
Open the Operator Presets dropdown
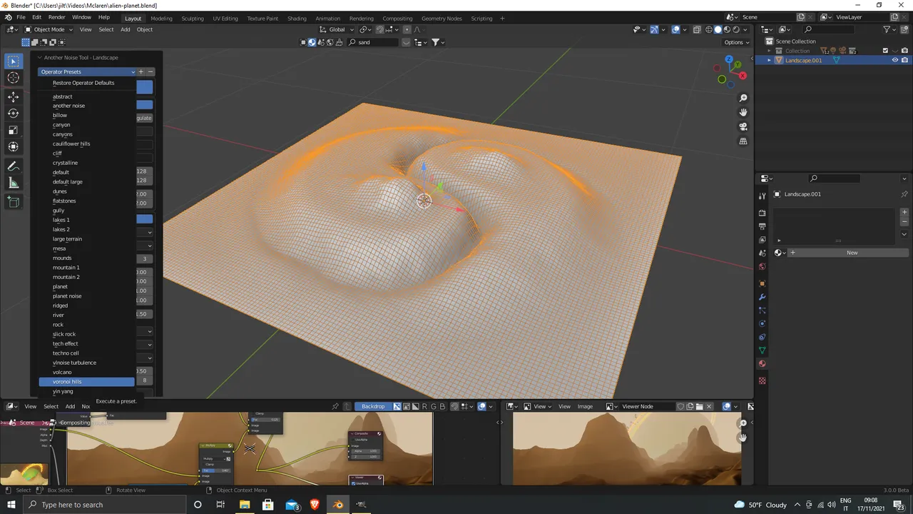click(x=87, y=71)
